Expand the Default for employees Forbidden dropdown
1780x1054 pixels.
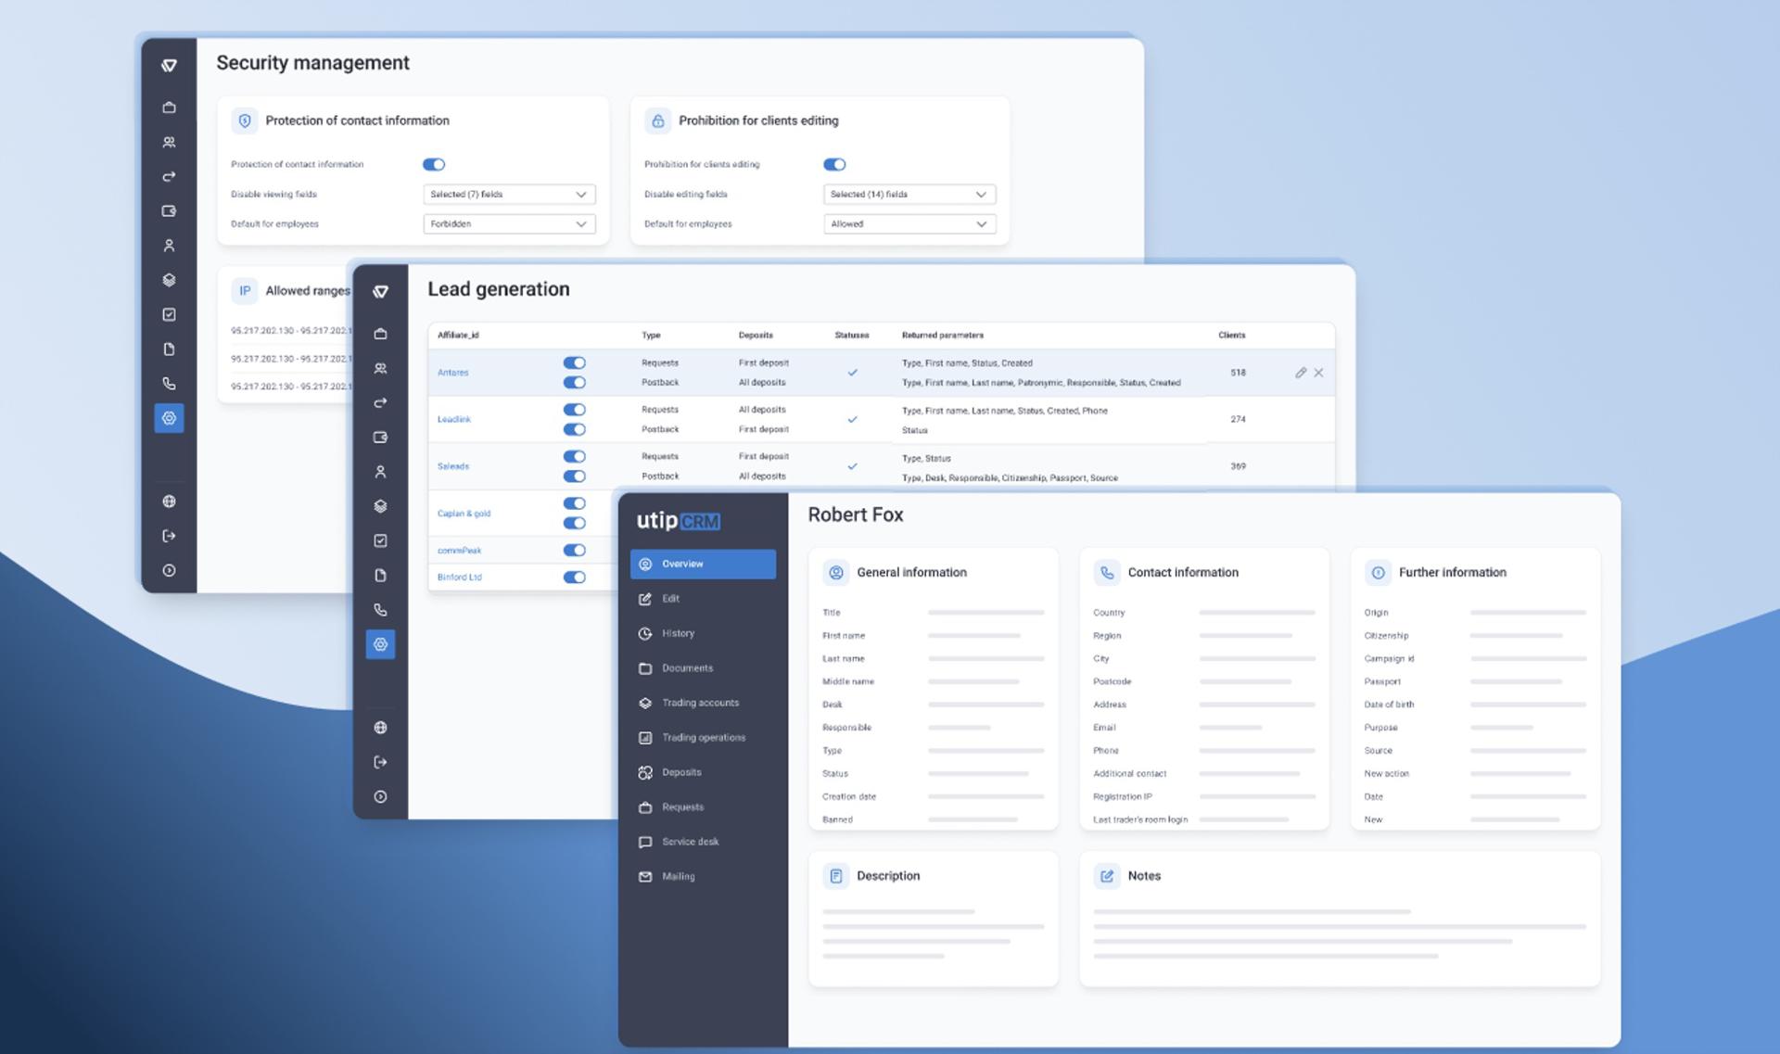click(x=508, y=223)
